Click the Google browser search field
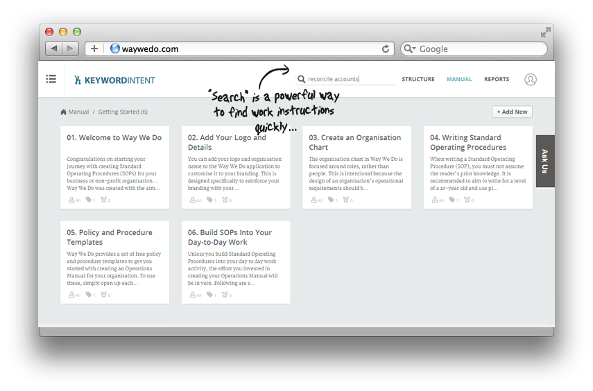Image resolution: width=593 pixels, height=391 pixels. click(x=474, y=49)
